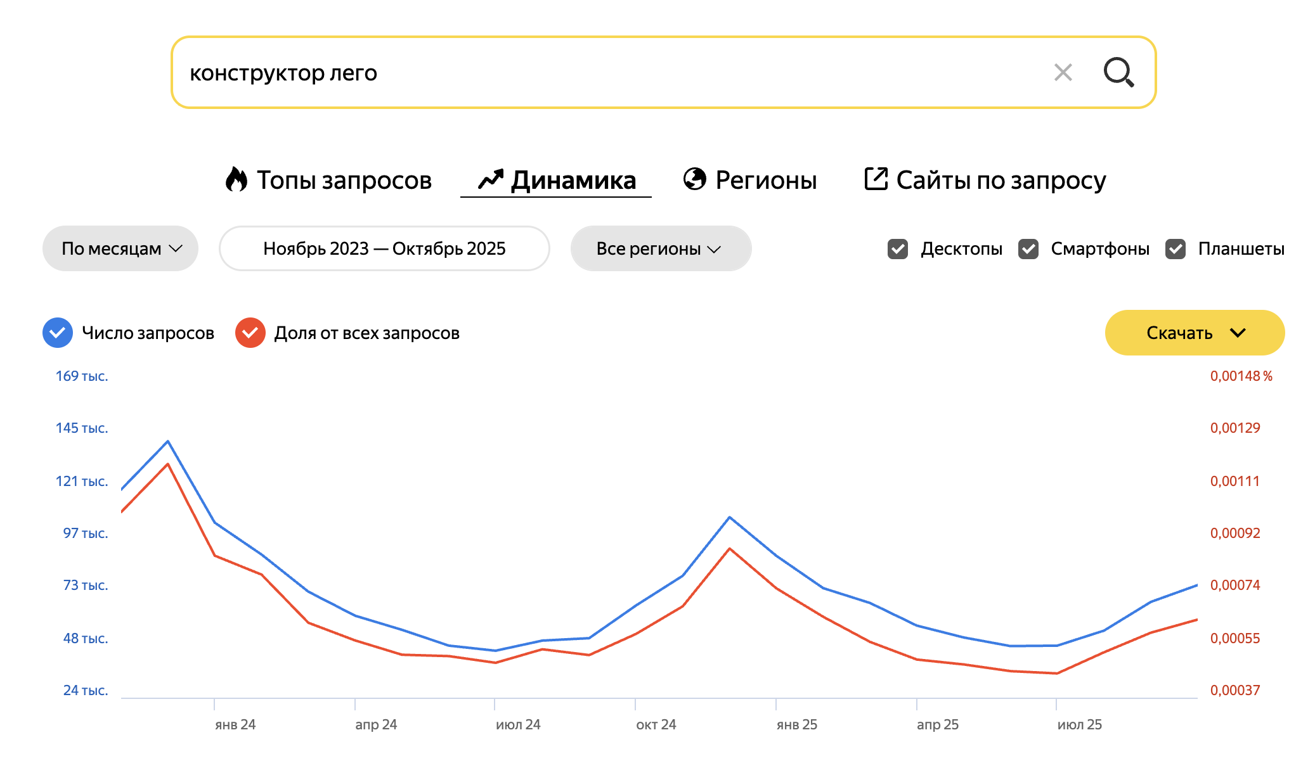
Task: Uncheck the Планшеты checkbox
Action: [x=1176, y=249]
